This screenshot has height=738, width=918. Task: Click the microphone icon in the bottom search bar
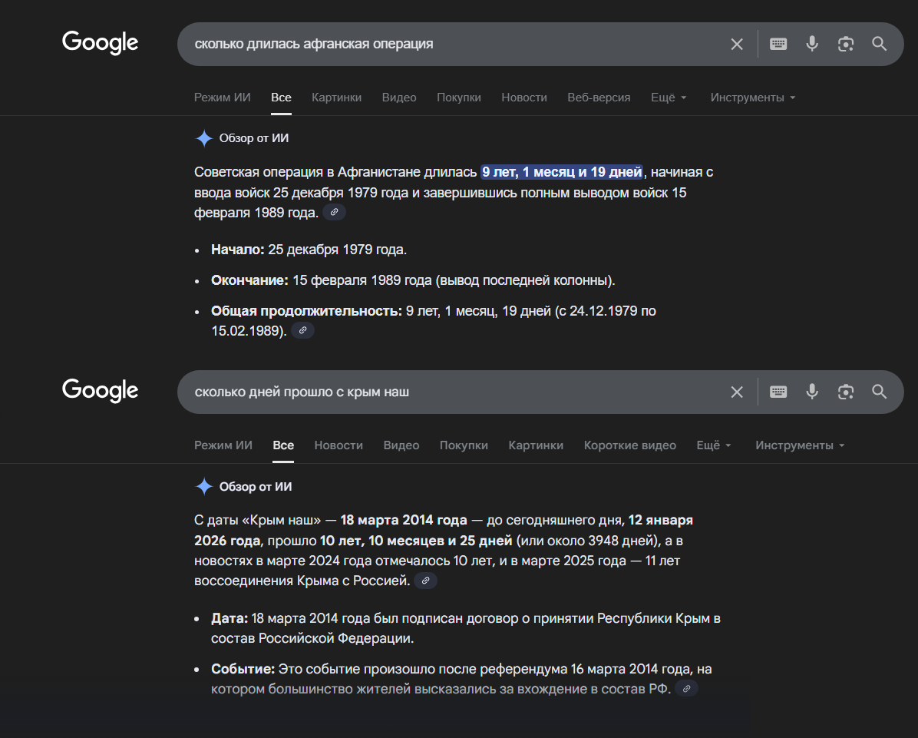[812, 392]
